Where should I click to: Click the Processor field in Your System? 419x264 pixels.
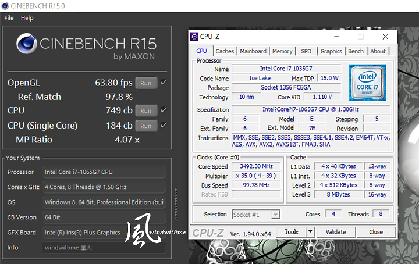click(x=104, y=172)
